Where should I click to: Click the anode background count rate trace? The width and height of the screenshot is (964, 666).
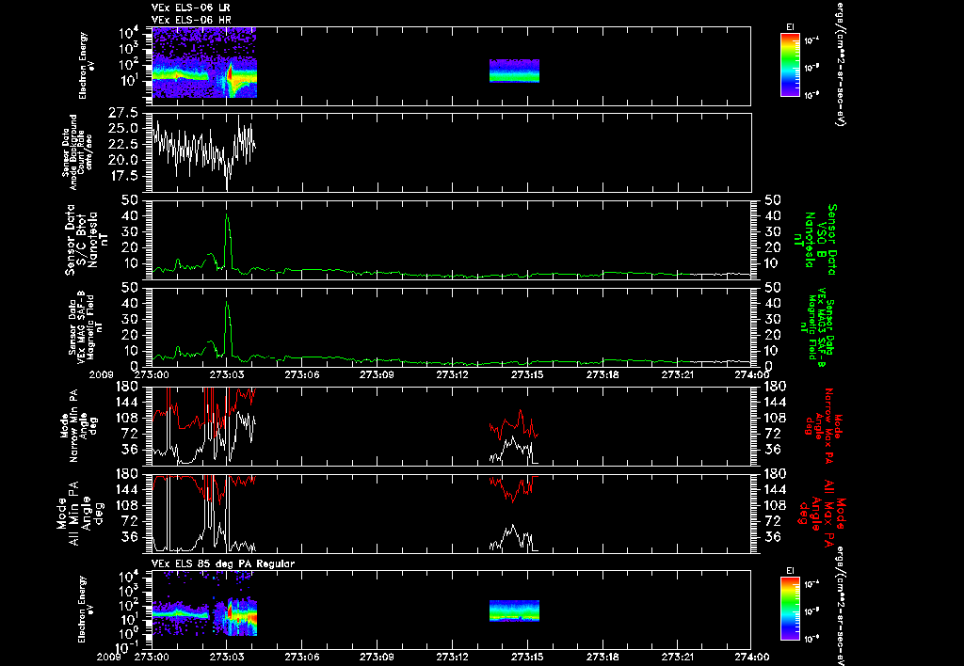[x=204, y=151]
